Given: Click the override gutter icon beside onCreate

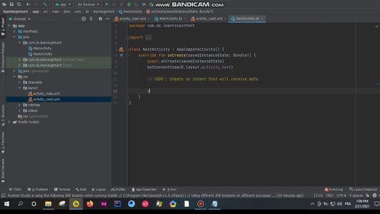Looking at the screenshot, I should 121,55.
